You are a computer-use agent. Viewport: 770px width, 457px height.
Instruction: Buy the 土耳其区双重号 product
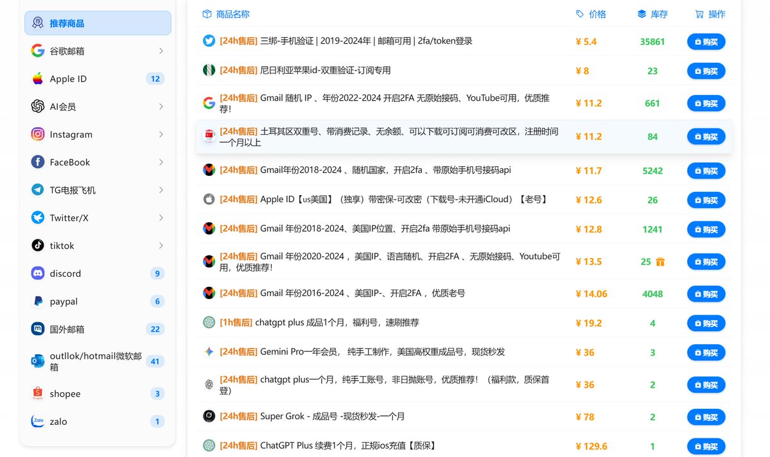click(x=706, y=137)
